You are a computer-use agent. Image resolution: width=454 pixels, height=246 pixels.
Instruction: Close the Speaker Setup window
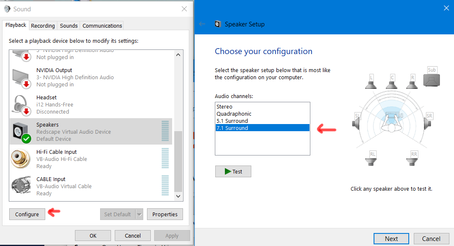tap(446, 8)
